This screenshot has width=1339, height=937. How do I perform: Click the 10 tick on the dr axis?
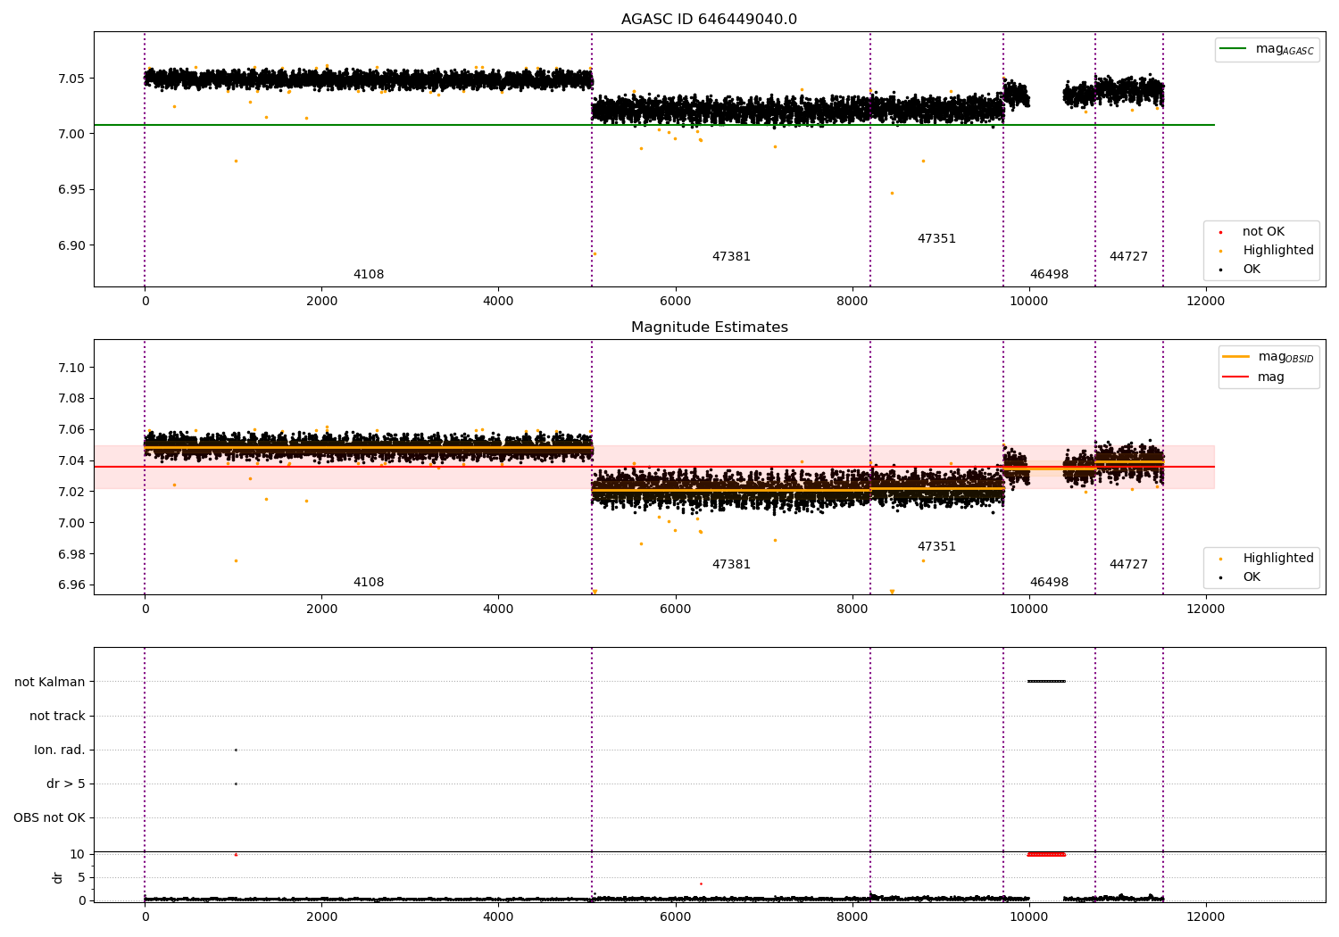coord(78,855)
